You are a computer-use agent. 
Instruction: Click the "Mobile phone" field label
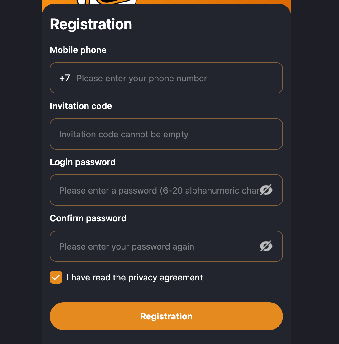click(x=78, y=50)
